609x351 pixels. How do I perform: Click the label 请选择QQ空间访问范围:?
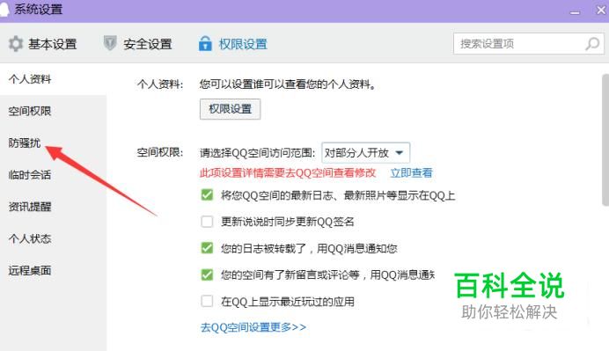coord(258,152)
